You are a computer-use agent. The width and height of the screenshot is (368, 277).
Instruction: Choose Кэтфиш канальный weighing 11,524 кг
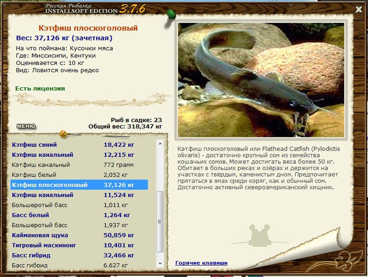pos(79,195)
